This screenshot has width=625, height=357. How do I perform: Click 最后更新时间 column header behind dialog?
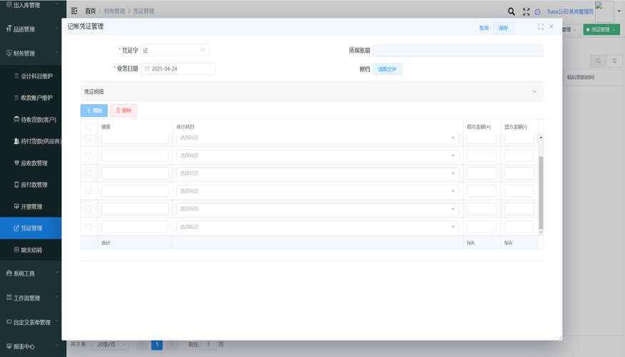[580, 77]
